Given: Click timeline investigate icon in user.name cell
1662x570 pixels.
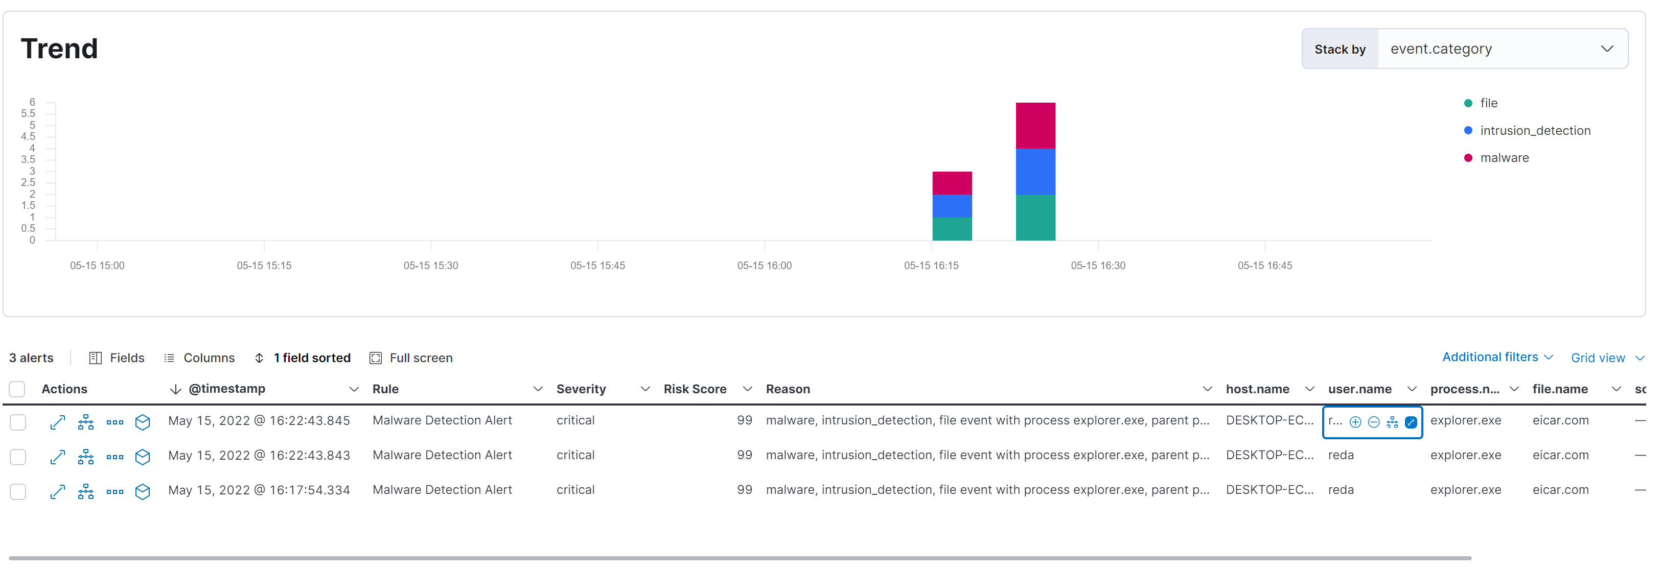Looking at the screenshot, I should 1392,422.
